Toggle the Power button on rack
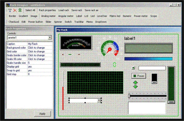This screenshot has width=184, height=121. pyautogui.click(x=139, y=76)
